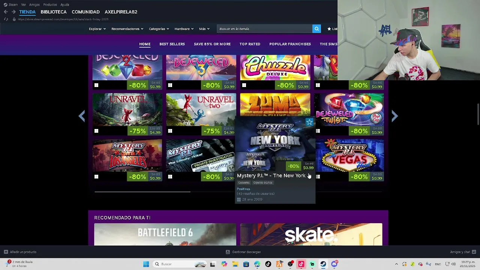Click Añadir un producto link
Screen dimensions: 480x270
pos(23,252)
